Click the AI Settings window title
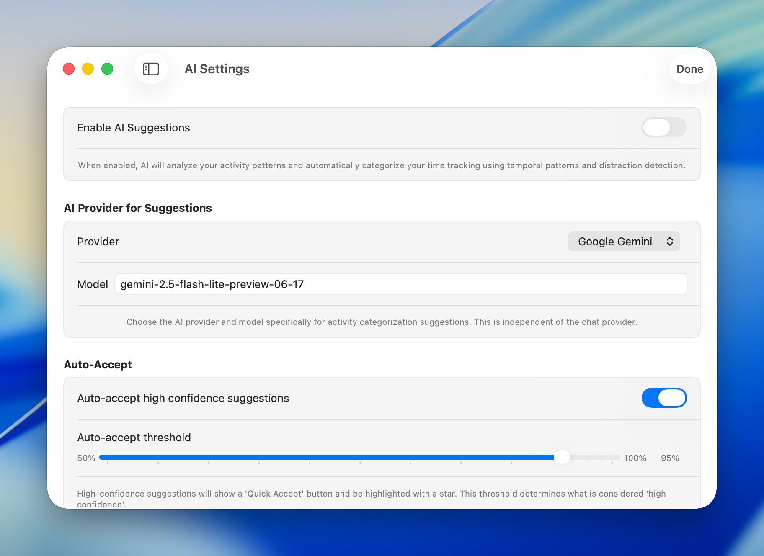764x556 pixels. pyautogui.click(x=217, y=69)
